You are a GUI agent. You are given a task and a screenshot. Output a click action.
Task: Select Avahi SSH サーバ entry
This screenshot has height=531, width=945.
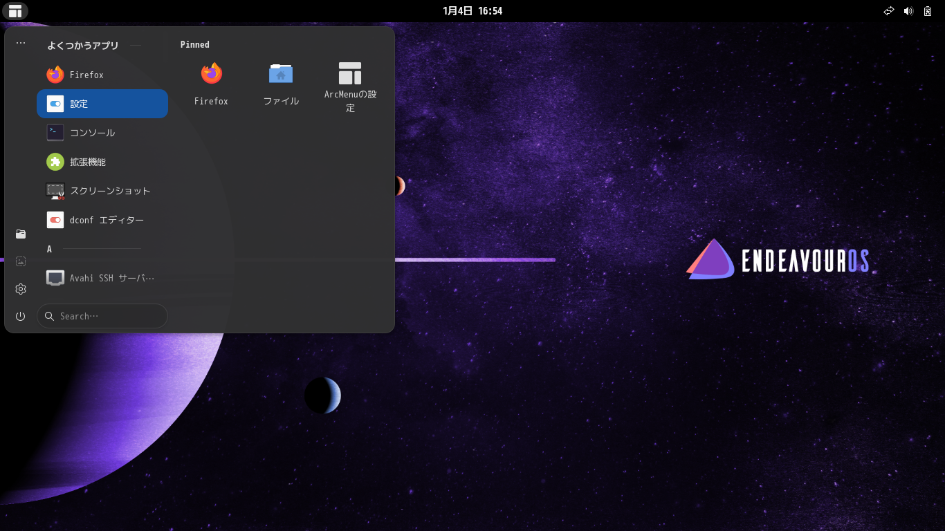tap(102, 278)
